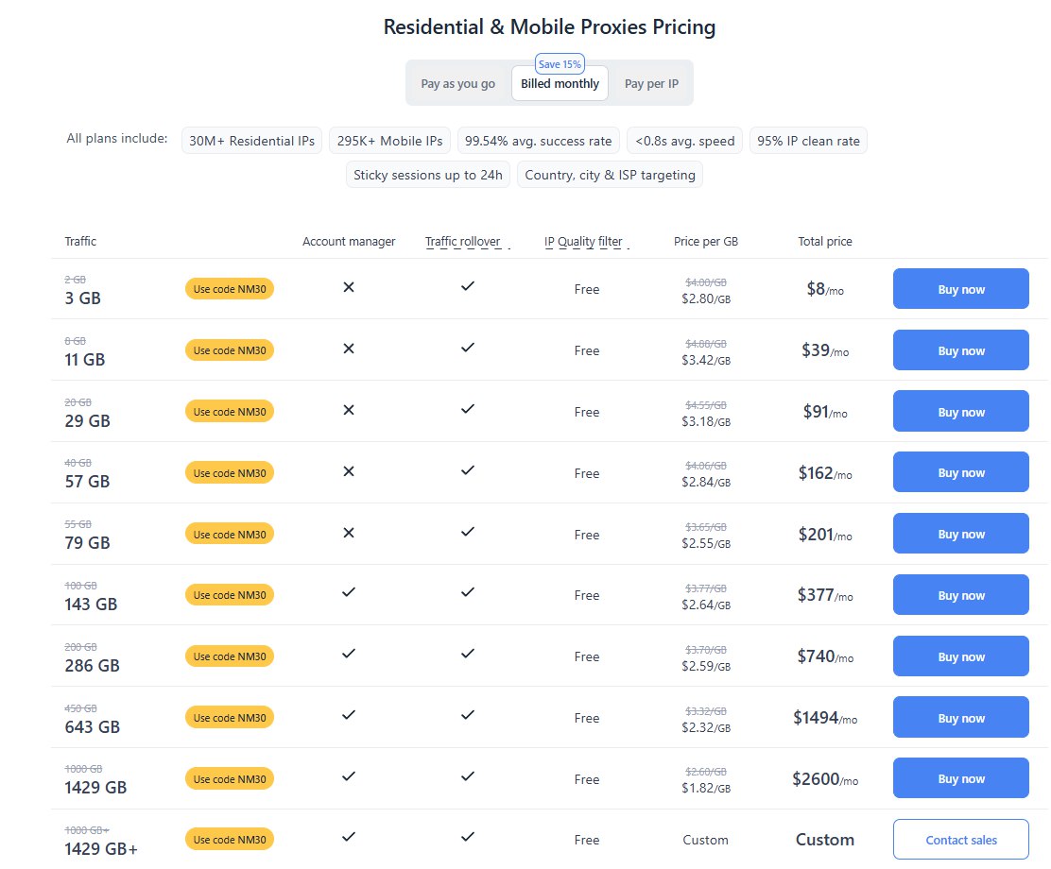Click the "Save 15%" badge above Billed monthly

pyautogui.click(x=560, y=63)
